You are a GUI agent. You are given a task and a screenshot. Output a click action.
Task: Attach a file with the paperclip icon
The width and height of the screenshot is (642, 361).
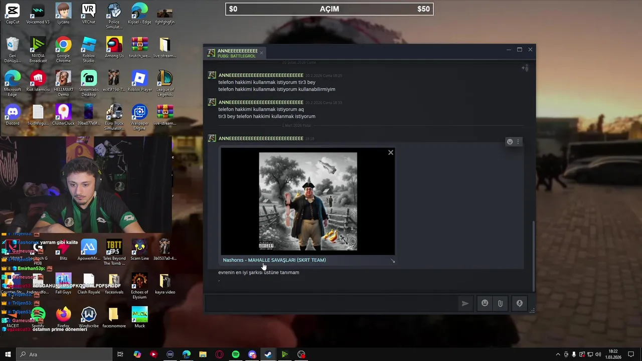point(500,303)
